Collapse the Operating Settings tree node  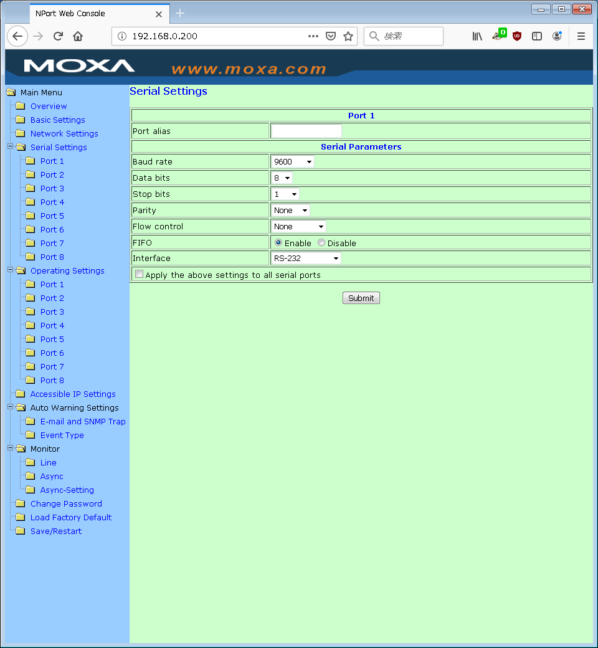pyautogui.click(x=11, y=269)
